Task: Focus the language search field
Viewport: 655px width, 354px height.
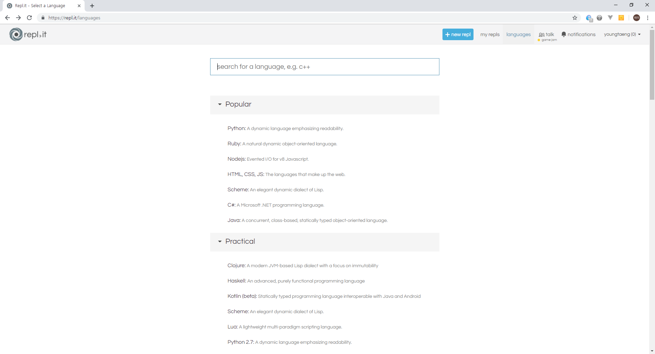Action: point(324,67)
